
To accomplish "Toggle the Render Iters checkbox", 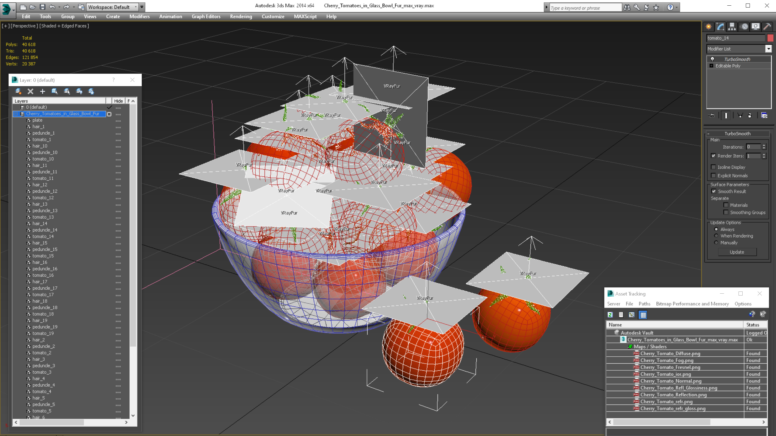I will click(713, 156).
